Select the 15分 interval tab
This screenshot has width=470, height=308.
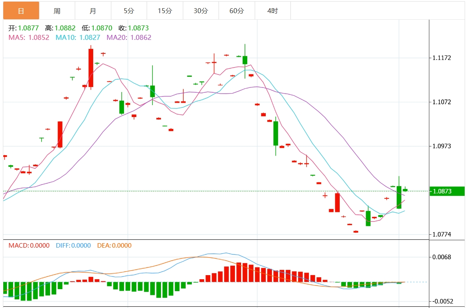[x=165, y=11]
